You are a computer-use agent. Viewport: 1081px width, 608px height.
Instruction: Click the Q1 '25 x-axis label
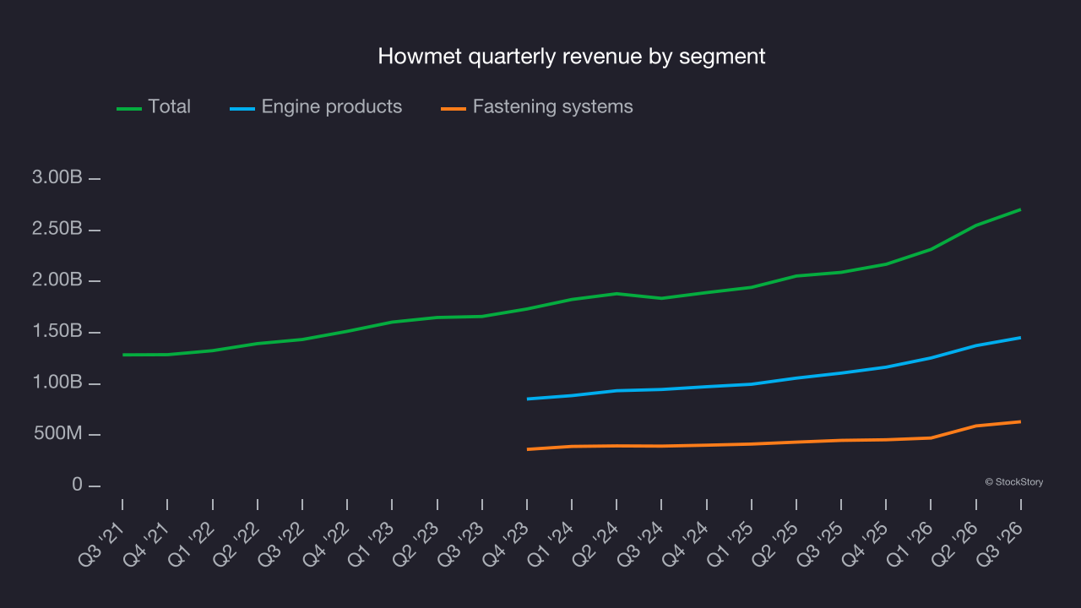pyautogui.click(x=730, y=546)
